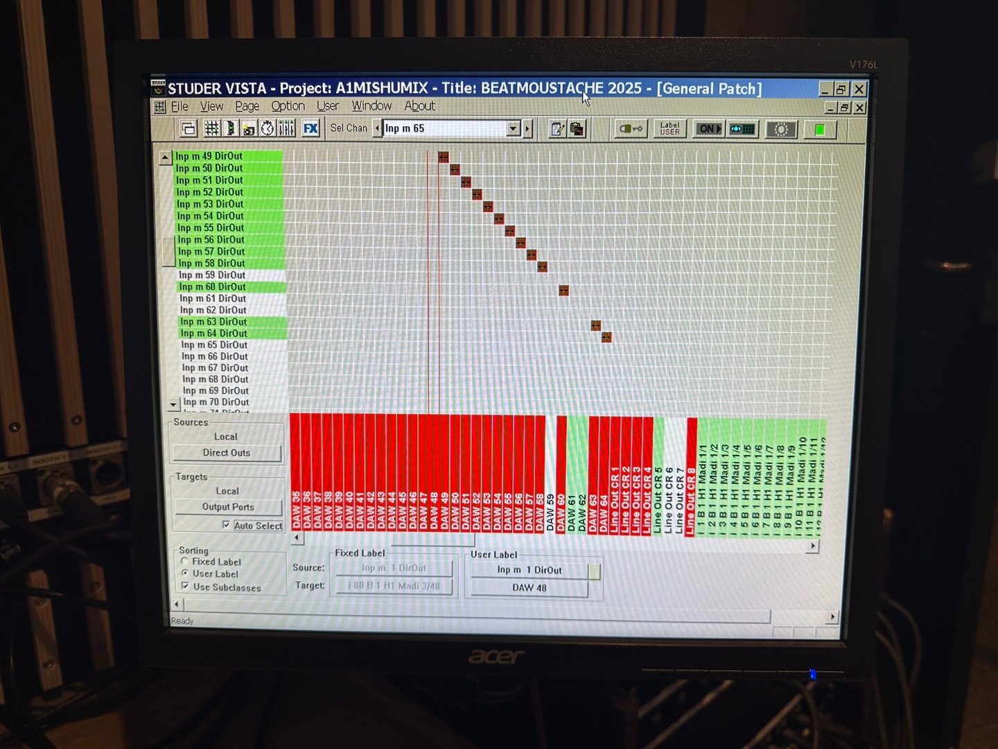Click the gear settings toolbar icon
Image resolution: width=998 pixels, height=749 pixels.
pos(781,130)
